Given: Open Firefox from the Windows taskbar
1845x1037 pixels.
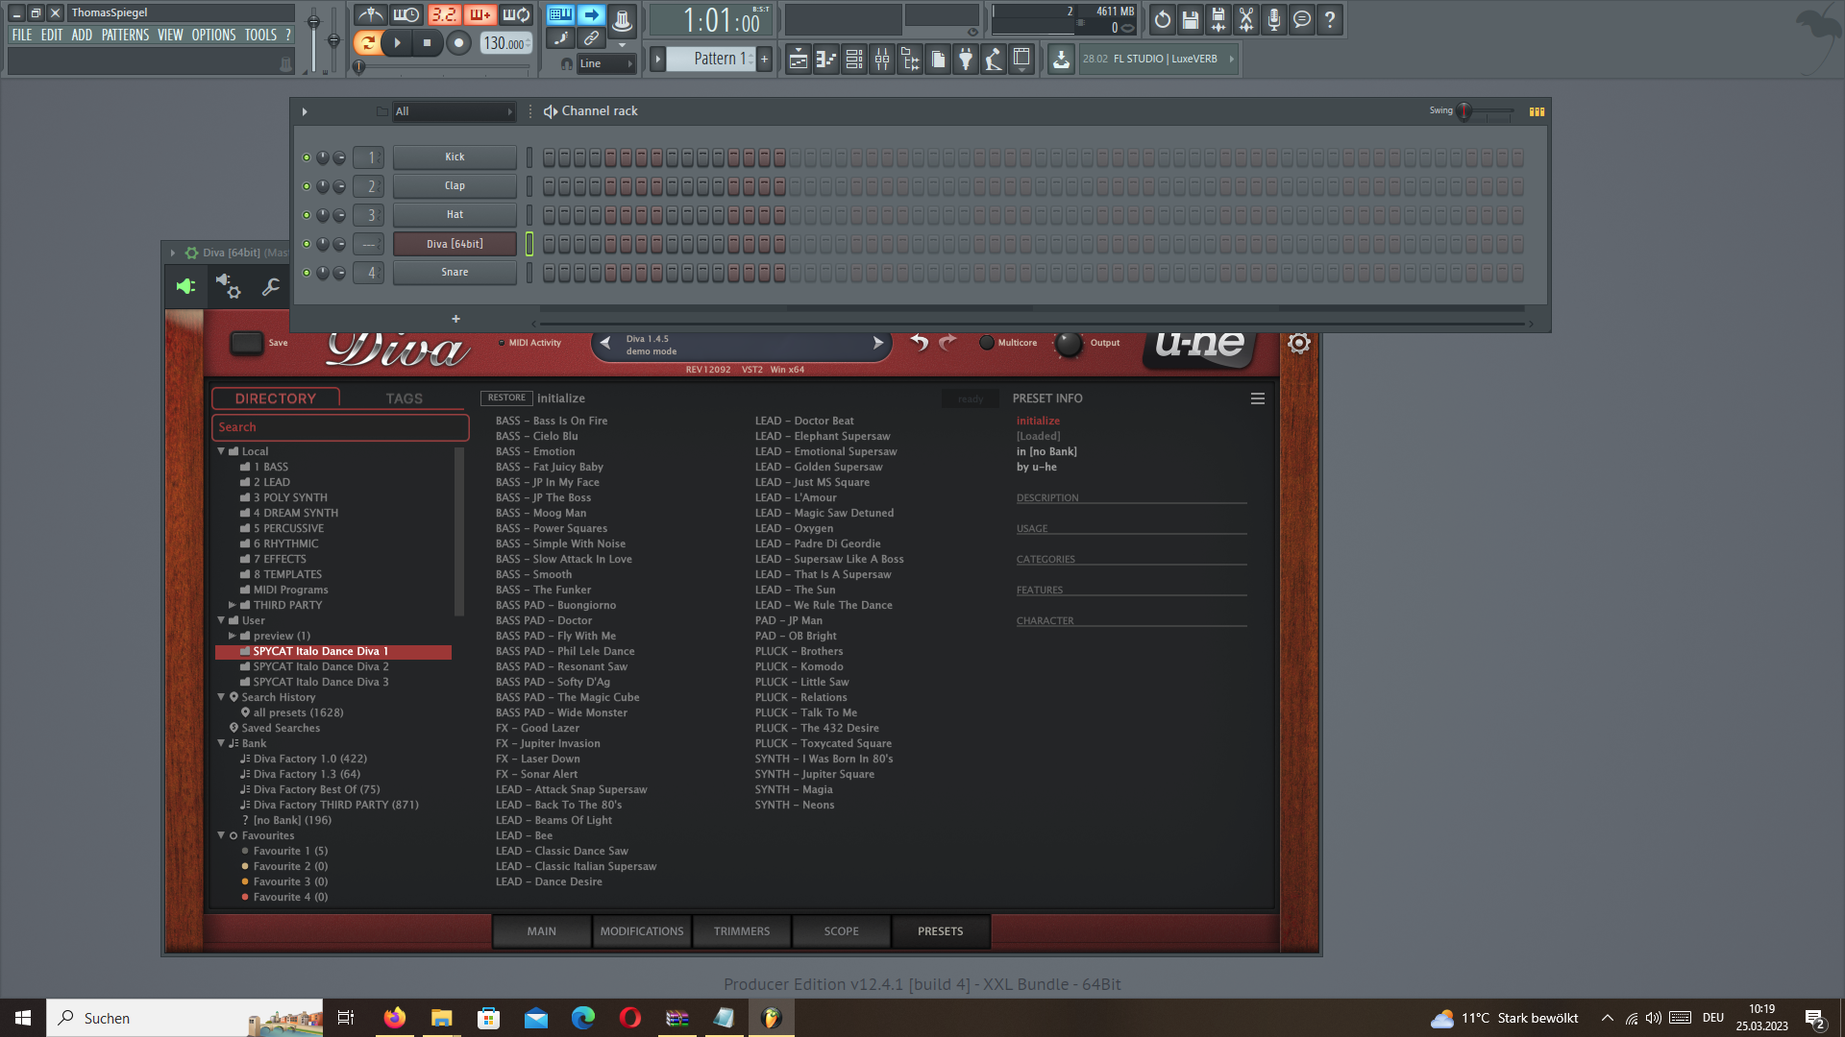Looking at the screenshot, I should [x=394, y=1018].
